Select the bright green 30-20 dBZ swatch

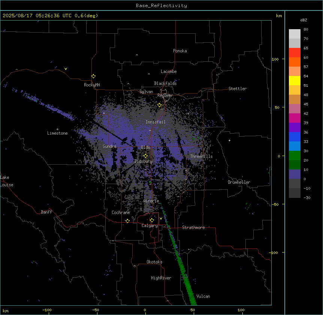295,156
